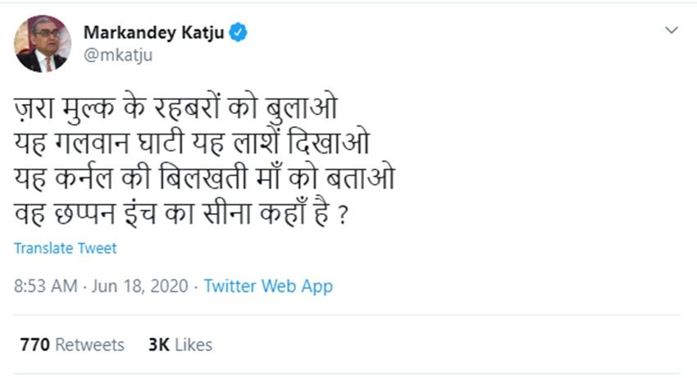Open the tweet options chevron menu
The image size is (697, 378).
672,31
